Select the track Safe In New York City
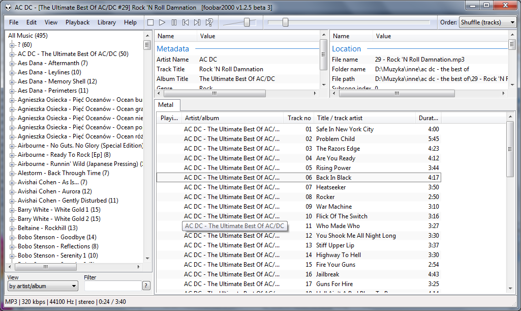This screenshot has width=521, height=311. click(x=298, y=129)
